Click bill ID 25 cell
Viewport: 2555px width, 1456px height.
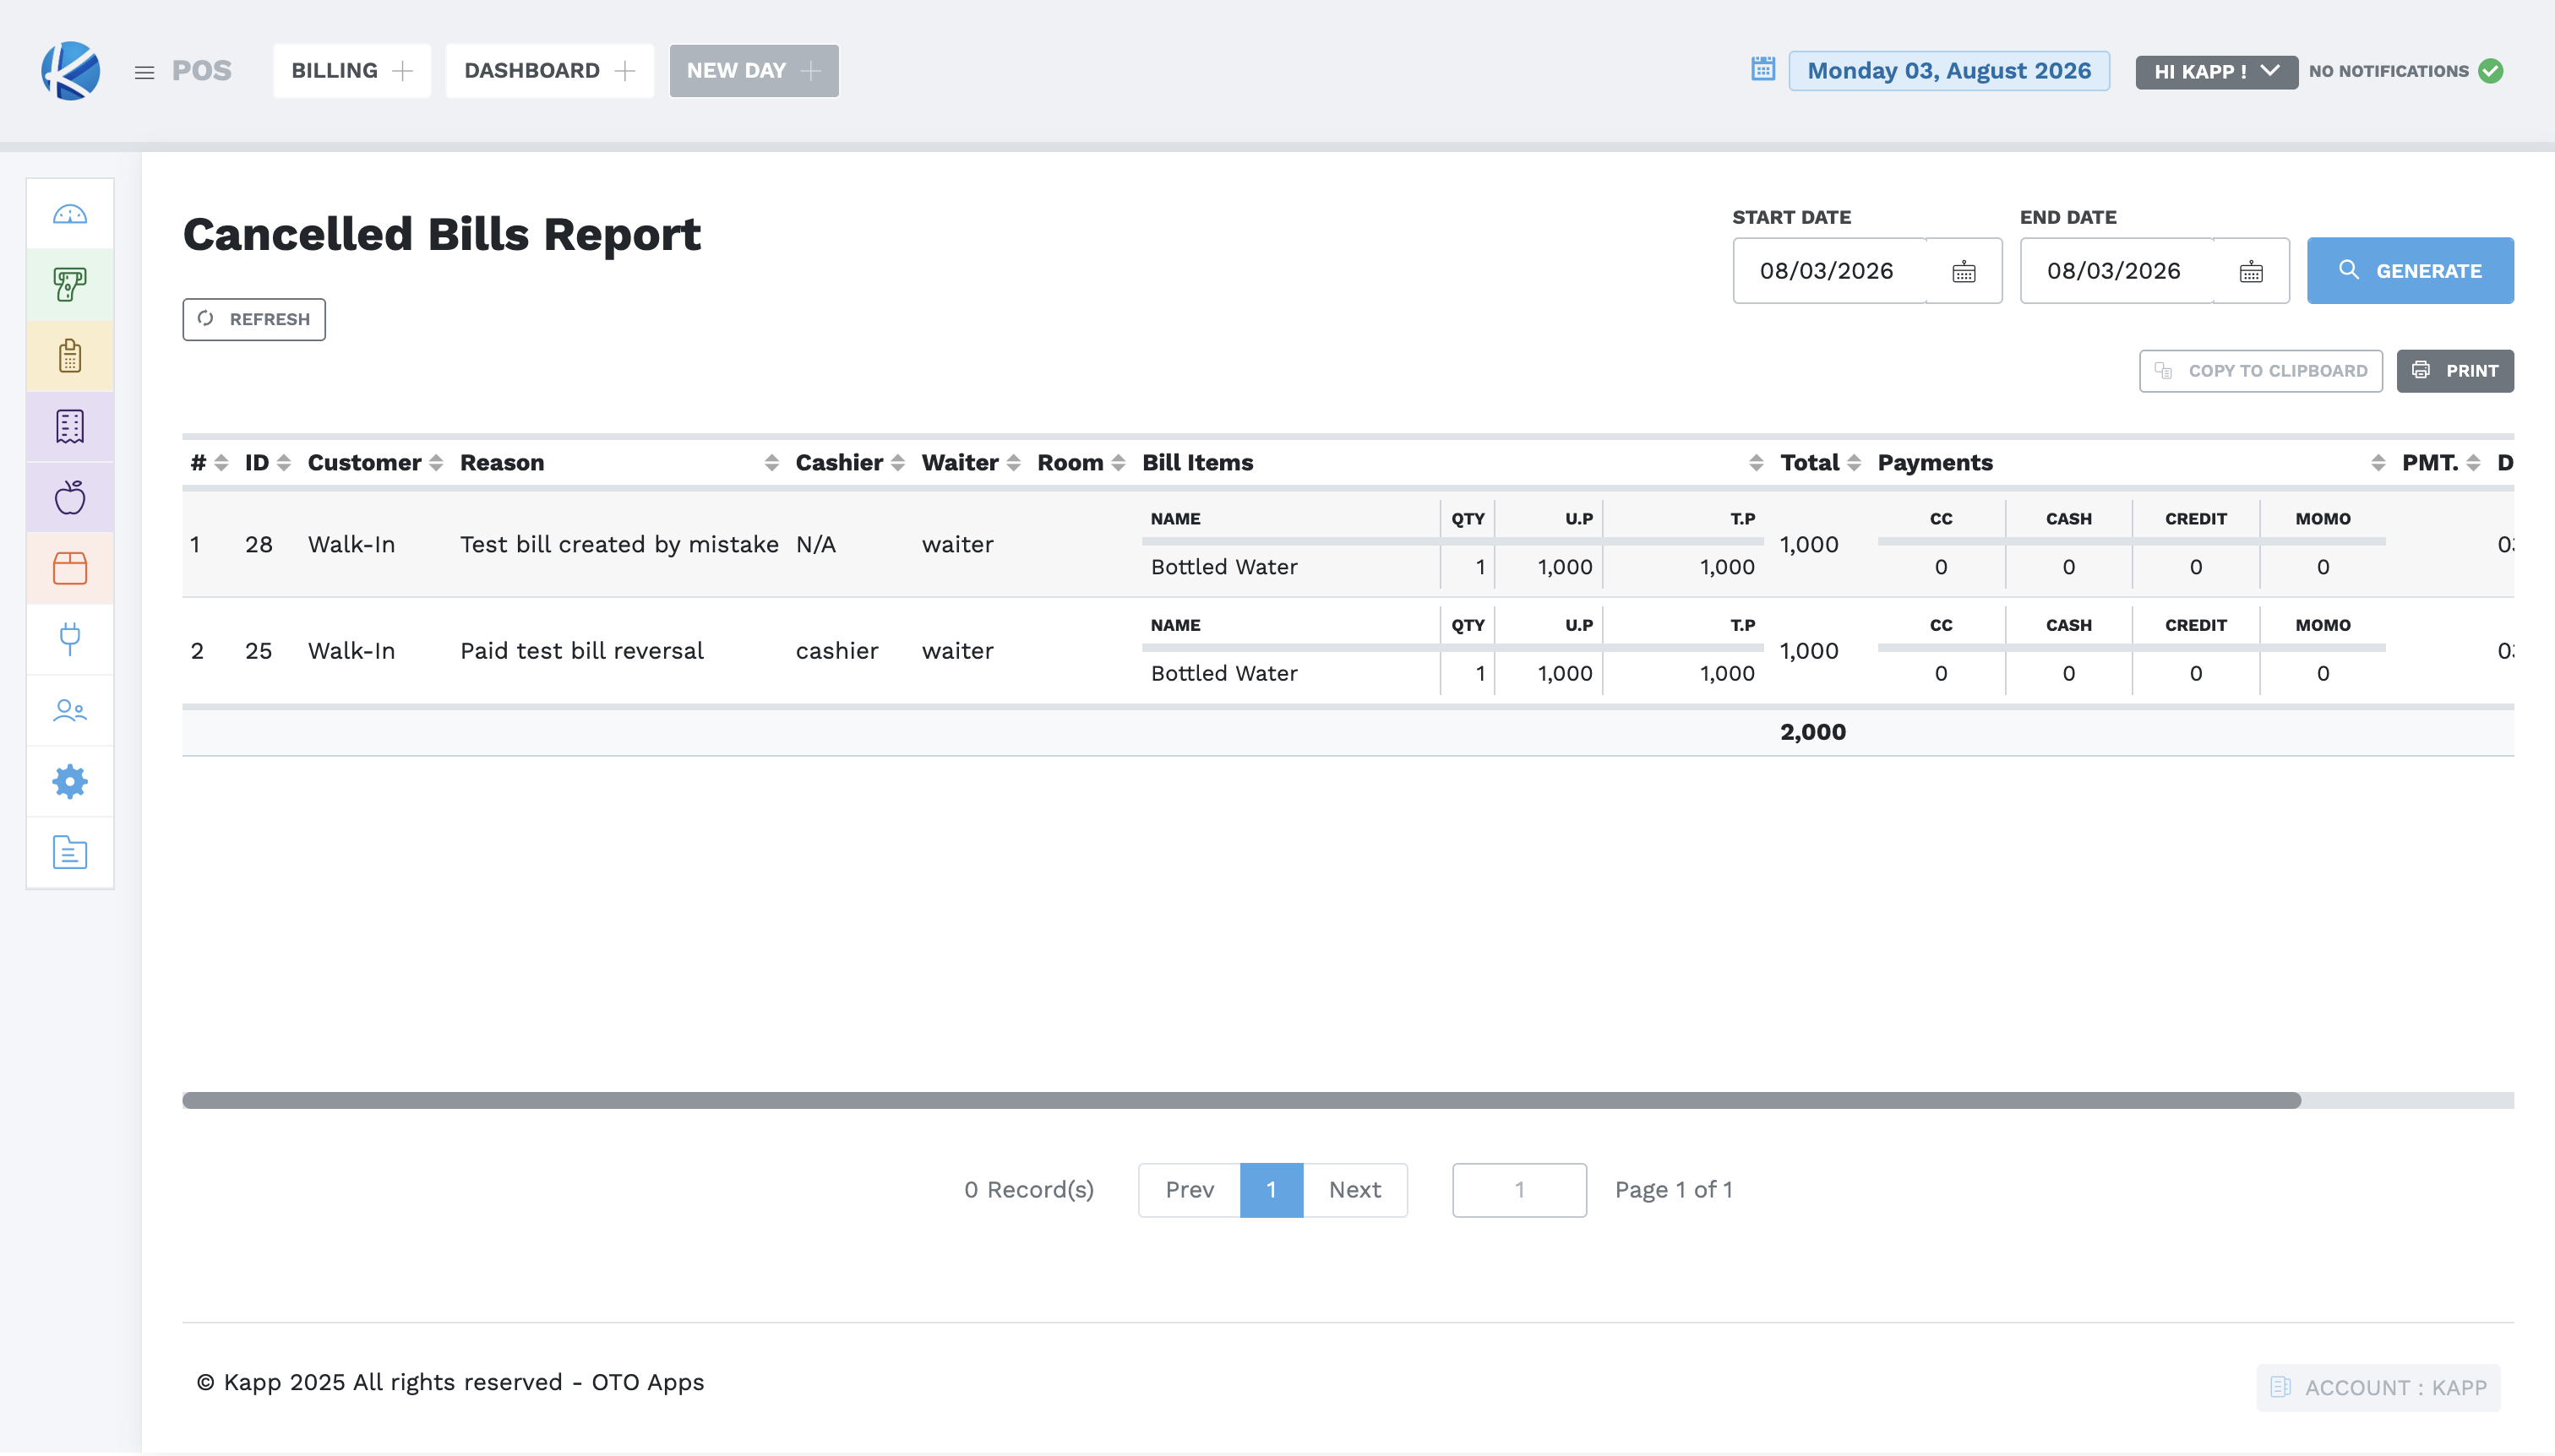(259, 651)
